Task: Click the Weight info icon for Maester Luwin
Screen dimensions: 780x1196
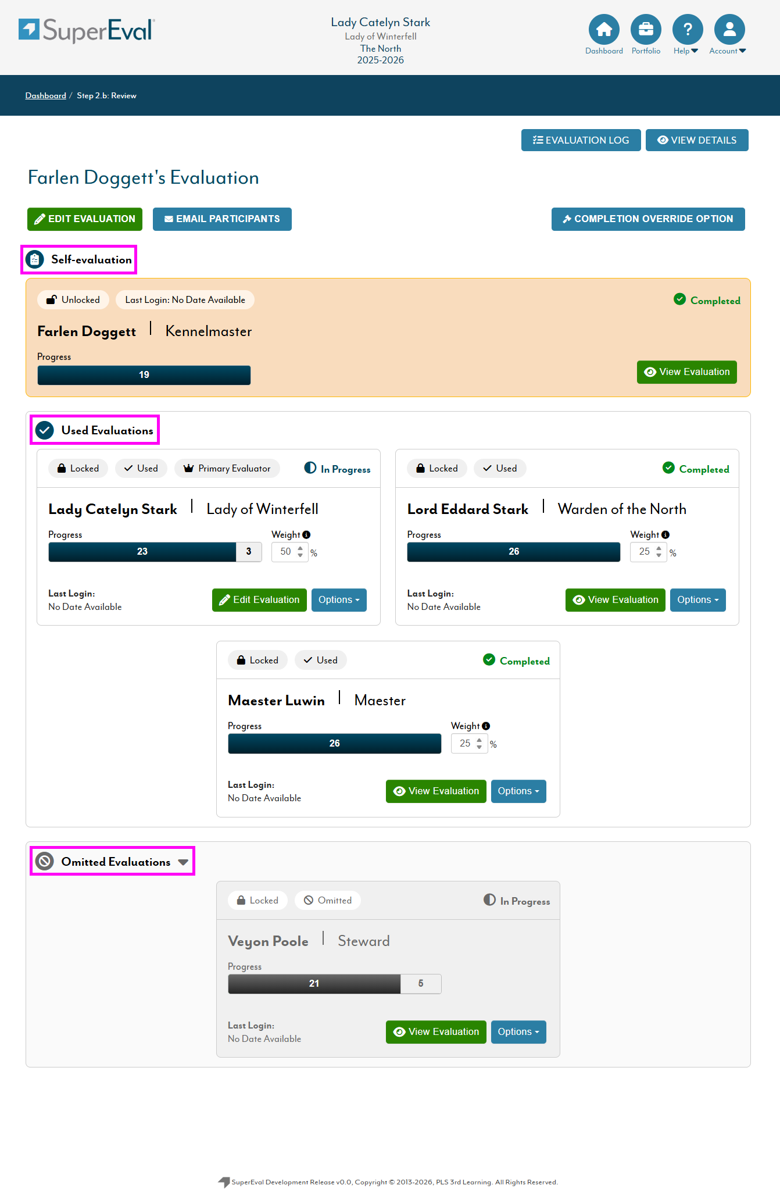Action: click(486, 726)
